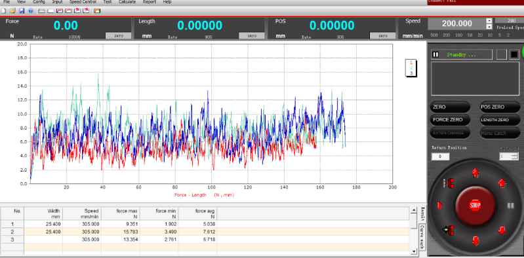Click the single up arrow on the control dial

point(502,183)
